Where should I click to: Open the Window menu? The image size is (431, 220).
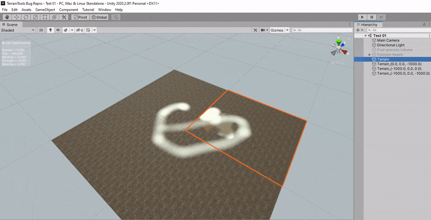105,10
